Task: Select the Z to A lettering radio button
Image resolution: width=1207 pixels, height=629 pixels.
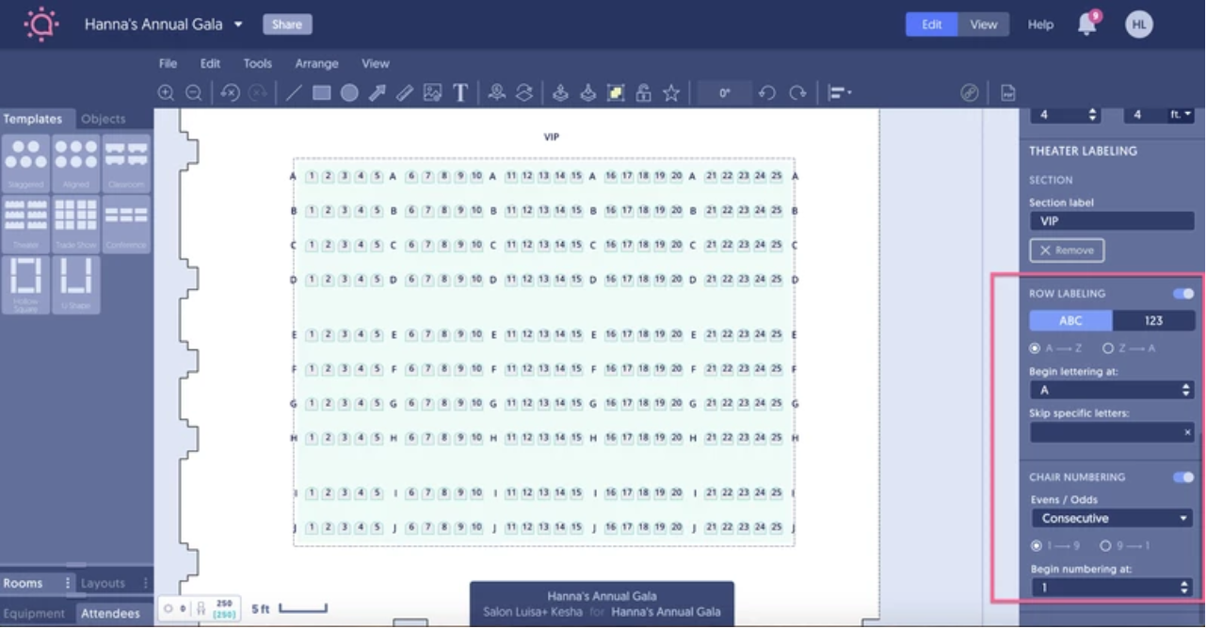Action: tap(1108, 347)
